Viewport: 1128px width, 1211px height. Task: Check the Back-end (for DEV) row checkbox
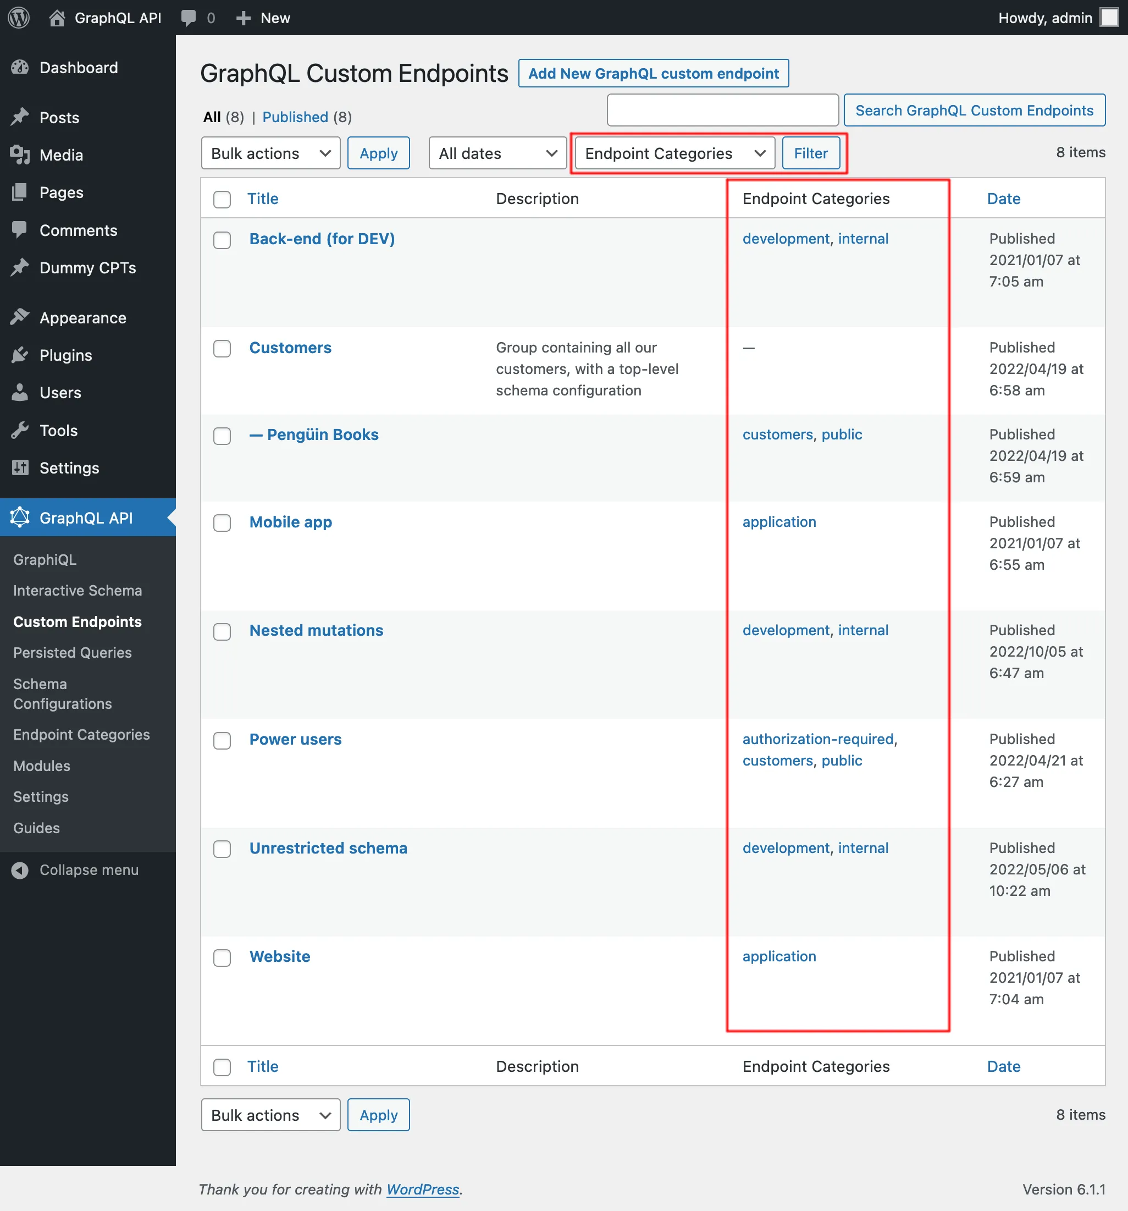[222, 240]
